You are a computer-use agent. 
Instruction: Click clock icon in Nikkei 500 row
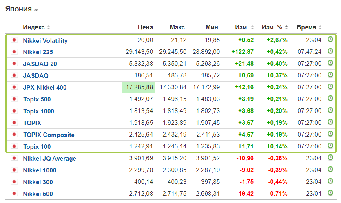[x=330, y=192]
